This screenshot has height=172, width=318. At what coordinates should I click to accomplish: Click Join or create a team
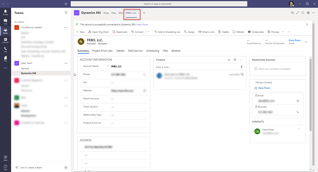[31, 167]
